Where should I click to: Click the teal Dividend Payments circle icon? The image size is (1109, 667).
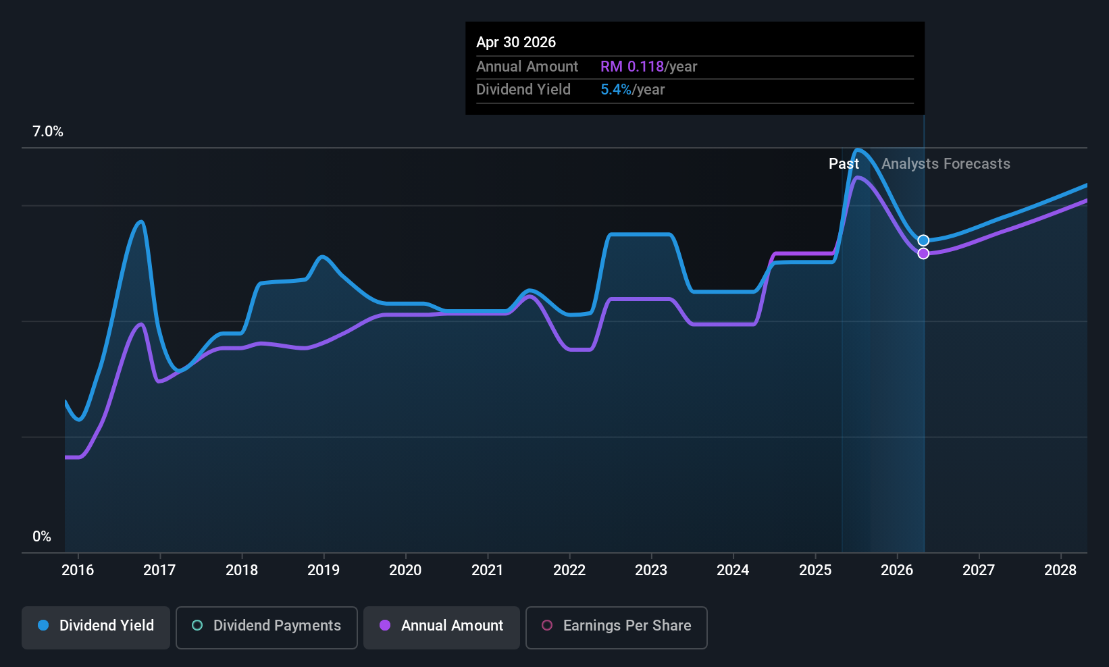click(197, 626)
